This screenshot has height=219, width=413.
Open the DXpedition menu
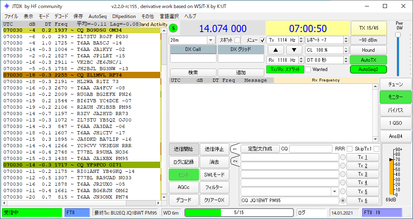click(124, 16)
